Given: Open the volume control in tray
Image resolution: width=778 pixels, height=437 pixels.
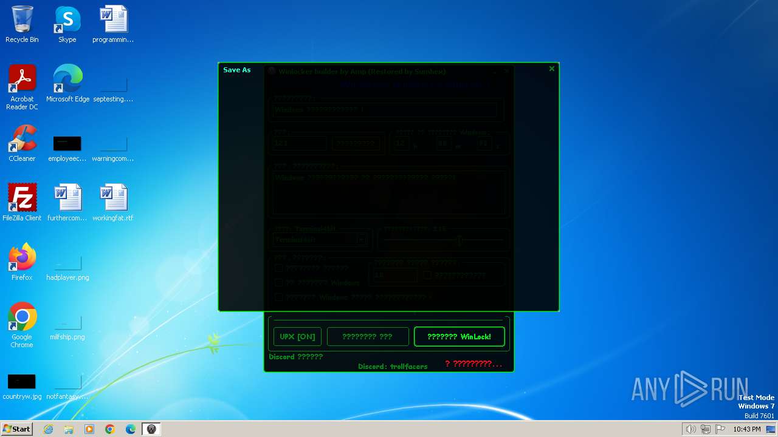Looking at the screenshot, I should (690, 429).
